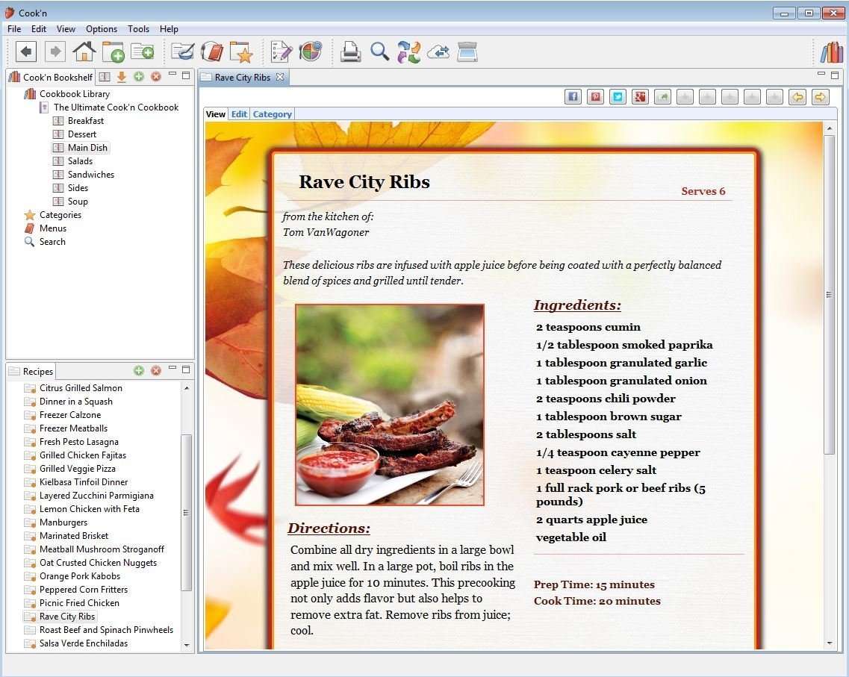
Task: Open the Tools menu
Action: [138, 29]
